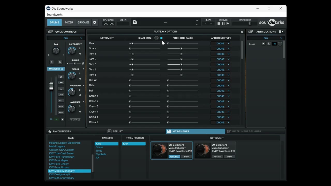
Task: Stop groove playback with the square button
Action: [219, 24]
